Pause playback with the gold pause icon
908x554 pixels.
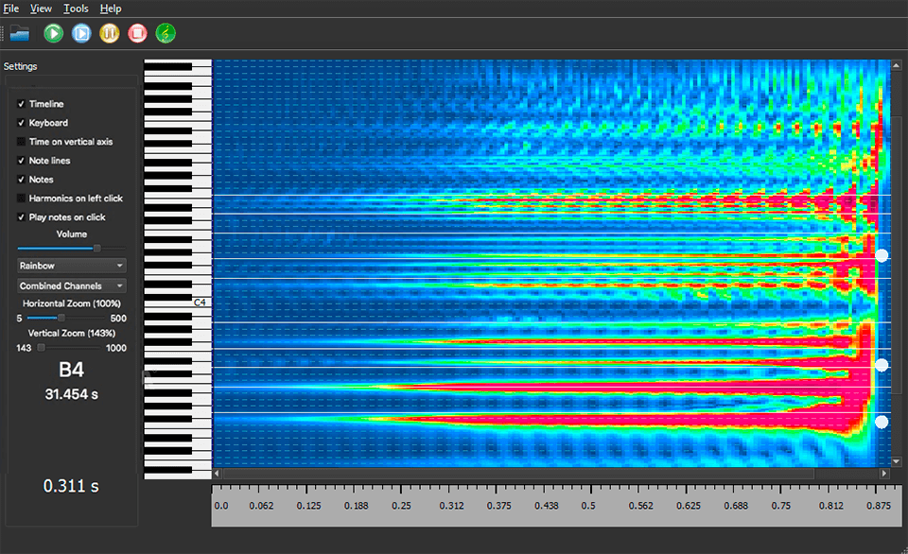[x=108, y=33]
